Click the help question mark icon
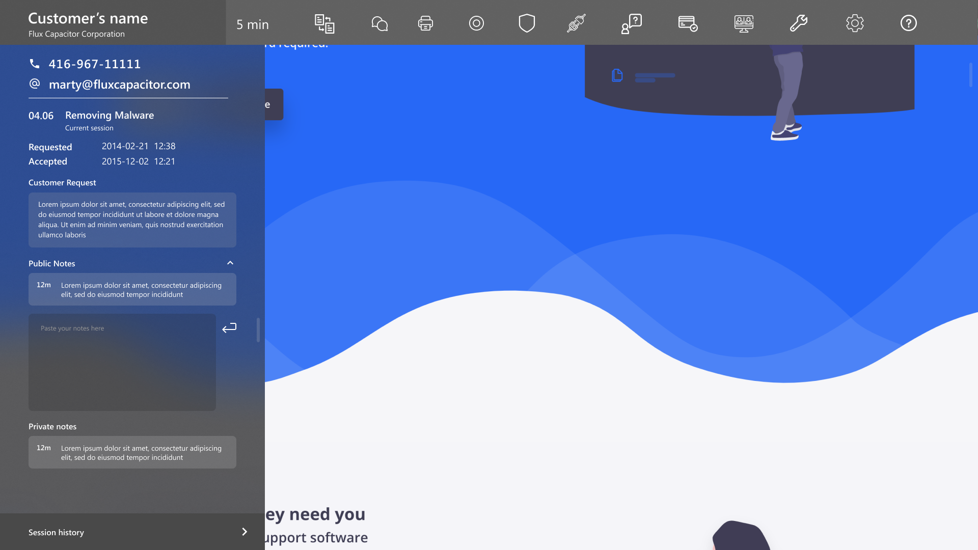 coord(908,23)
